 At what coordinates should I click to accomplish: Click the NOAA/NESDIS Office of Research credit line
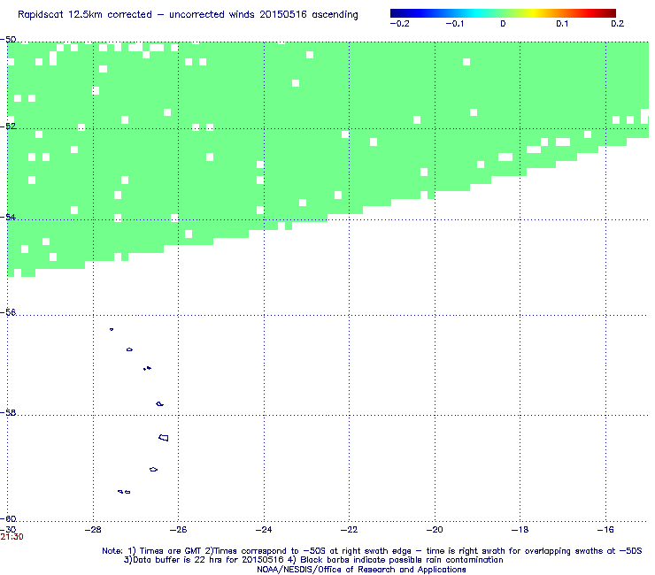(361, 570)
